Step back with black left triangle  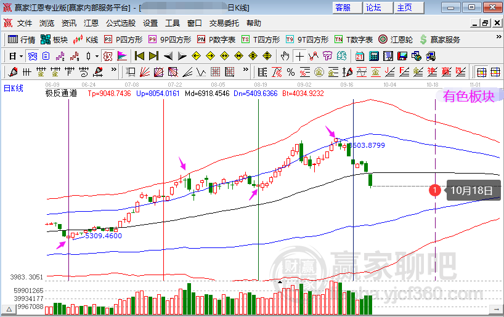(x=168, y=57)
